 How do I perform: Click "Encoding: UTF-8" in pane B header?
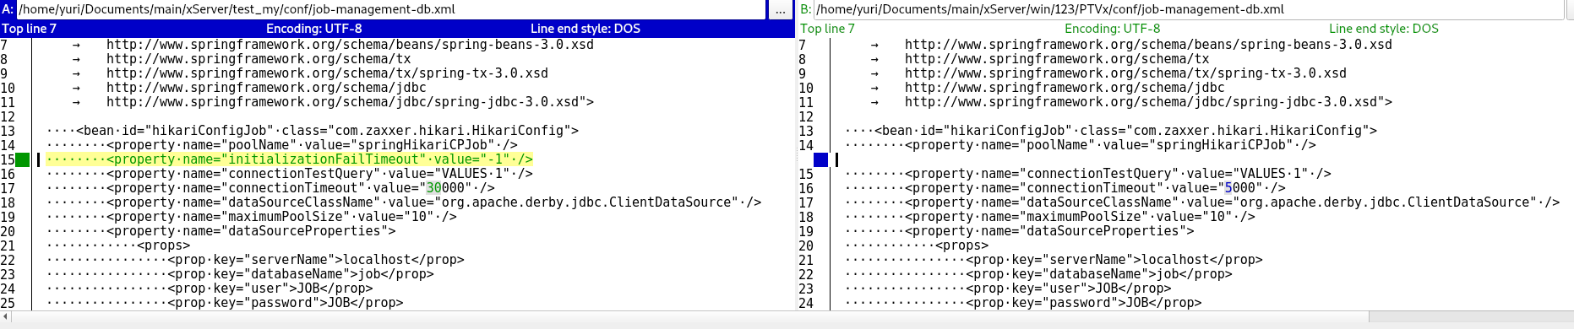[1112, 29]
